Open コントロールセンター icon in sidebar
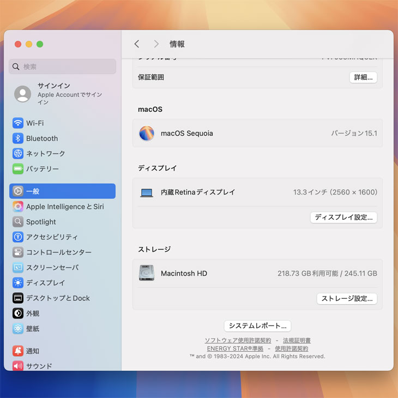The image size is (398, 398). pyautogui.click(x=18, y=252)
